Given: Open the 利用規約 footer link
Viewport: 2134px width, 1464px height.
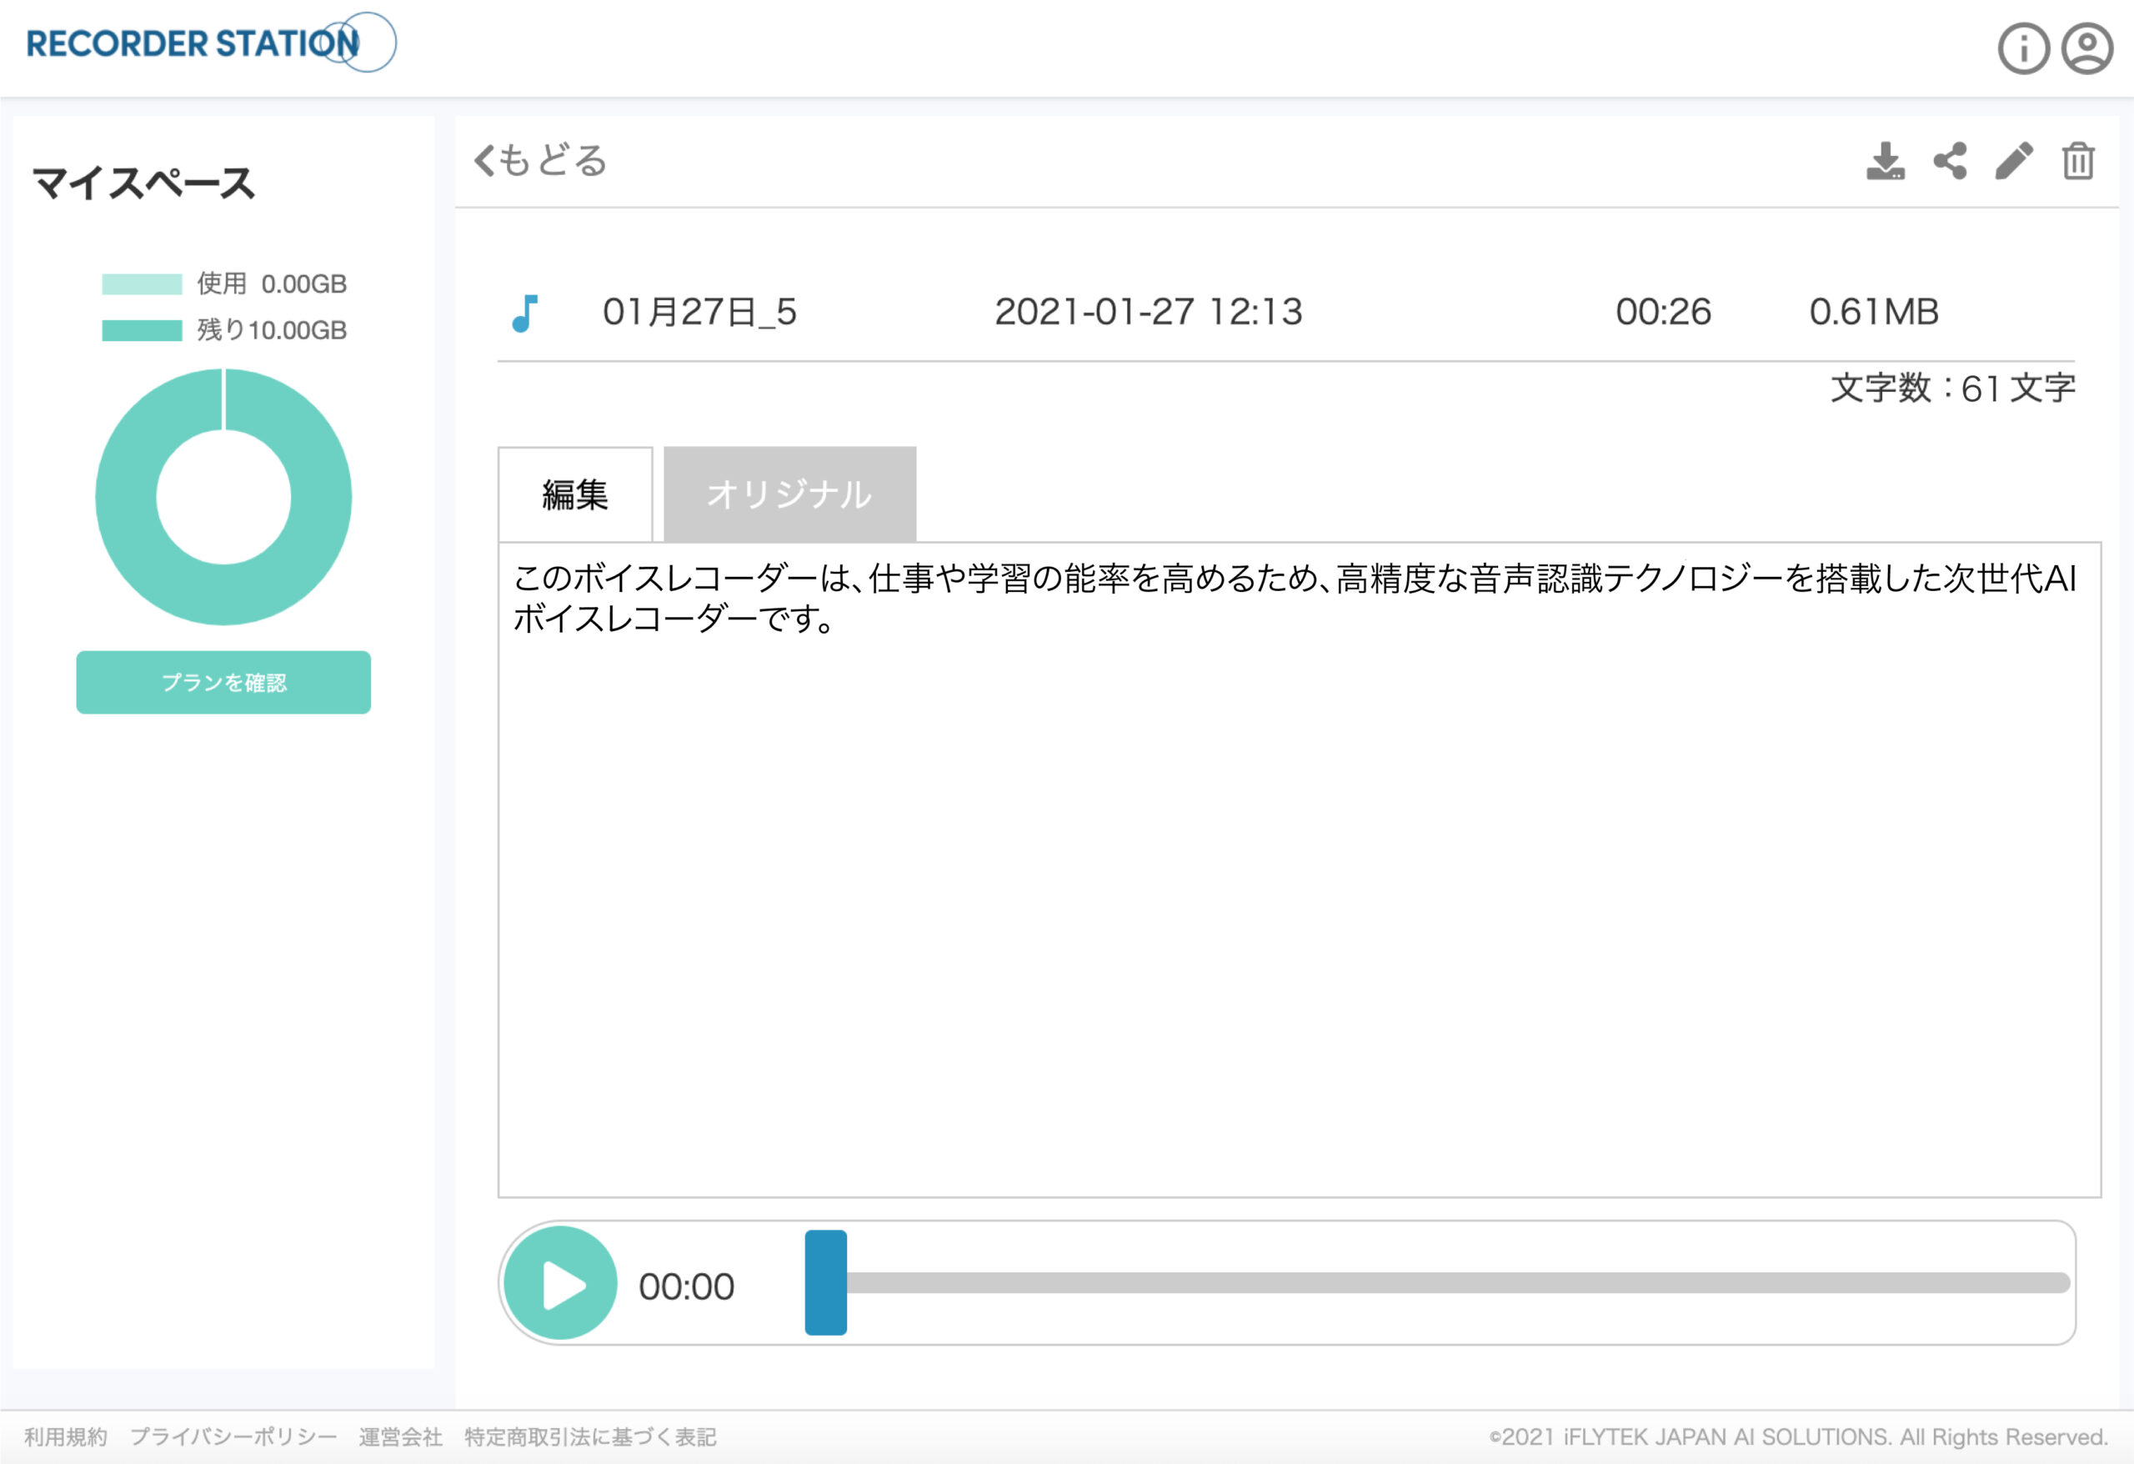Looking at the screenshot, I should [x=65, y=1436].
